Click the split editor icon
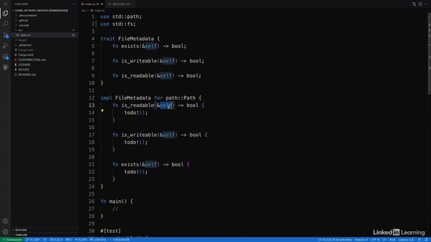The height and width of the screenshot is (242, 431). [420, 4]
